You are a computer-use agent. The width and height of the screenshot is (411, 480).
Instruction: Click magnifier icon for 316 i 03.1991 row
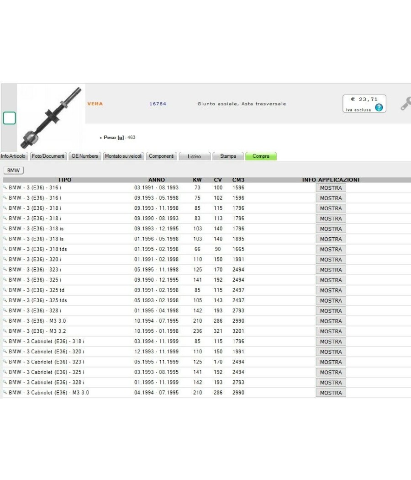(x=5, y=187)
